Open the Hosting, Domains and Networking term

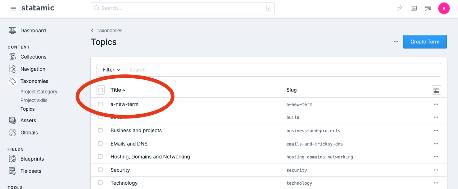pyautogui.click(x=150, y=157)
